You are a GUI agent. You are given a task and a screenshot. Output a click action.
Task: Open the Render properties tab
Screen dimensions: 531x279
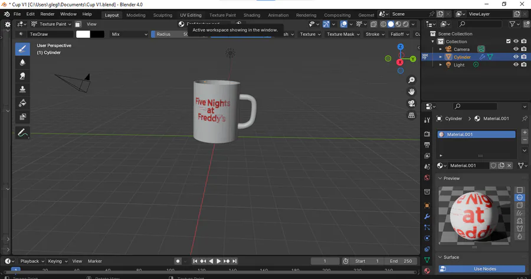tap(427, 134)
